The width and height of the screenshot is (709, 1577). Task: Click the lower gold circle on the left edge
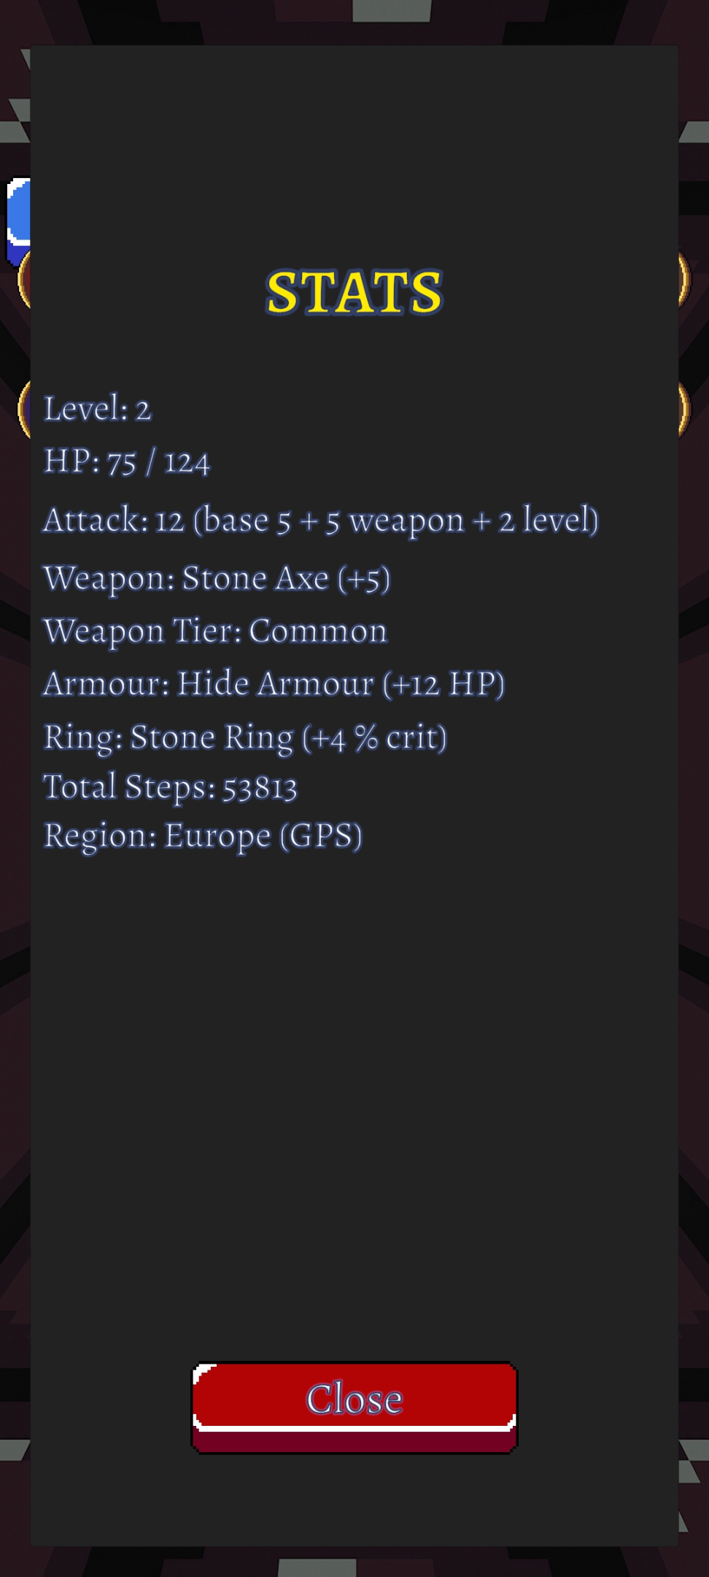click(x=24, y=409)
